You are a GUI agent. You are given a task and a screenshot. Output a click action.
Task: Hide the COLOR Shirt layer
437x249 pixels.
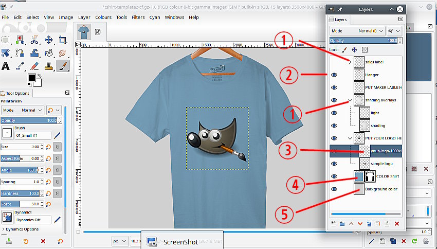334,176
